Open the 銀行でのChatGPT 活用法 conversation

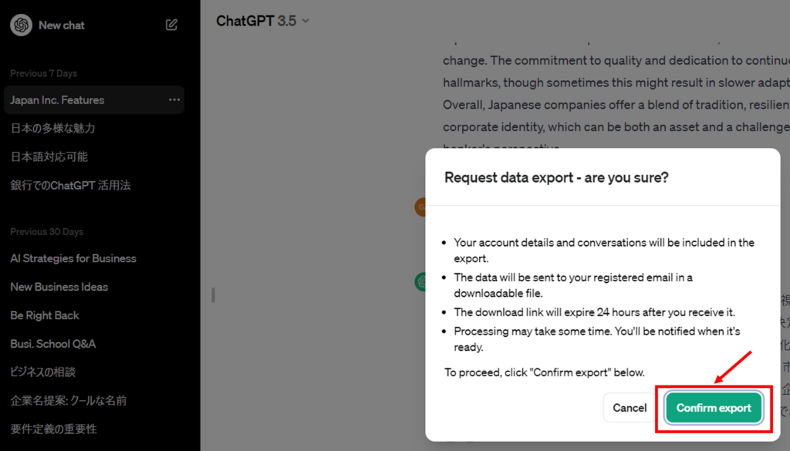70,185
